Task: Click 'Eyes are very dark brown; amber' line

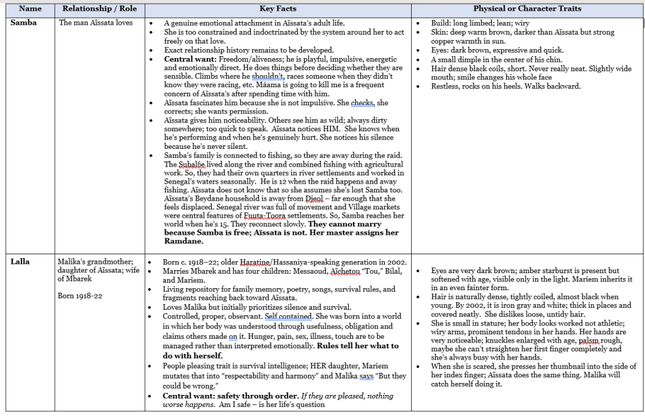Action: pos(525,271)
